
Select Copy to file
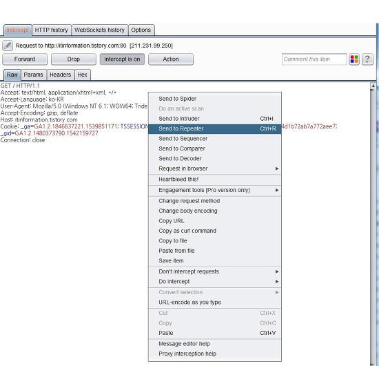214,241
